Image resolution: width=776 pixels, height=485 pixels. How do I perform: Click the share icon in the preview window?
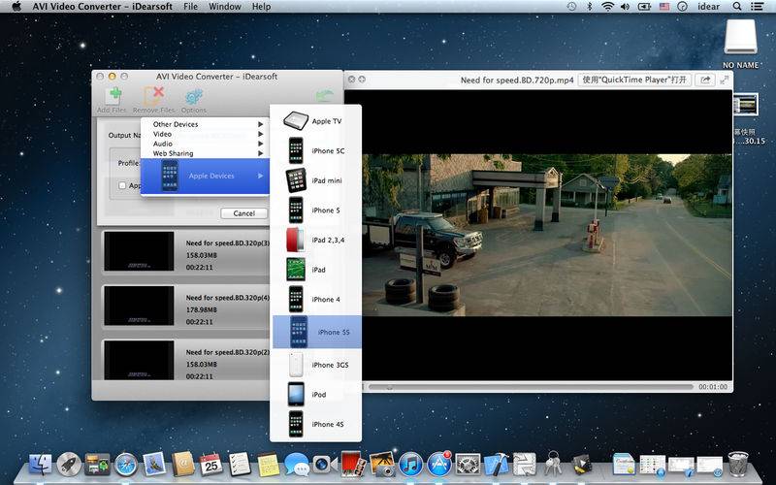click(x=705, y=80)
